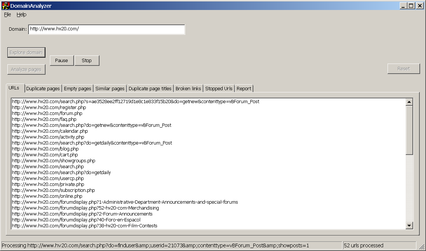Viewport: 426px width, 251px height.
Task: Click the DomainAnalyzer app icon in title bar
Action: point(6,6)
